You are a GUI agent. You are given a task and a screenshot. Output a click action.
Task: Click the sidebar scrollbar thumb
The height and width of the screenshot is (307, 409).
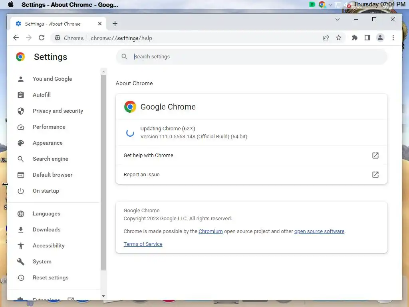103,172
